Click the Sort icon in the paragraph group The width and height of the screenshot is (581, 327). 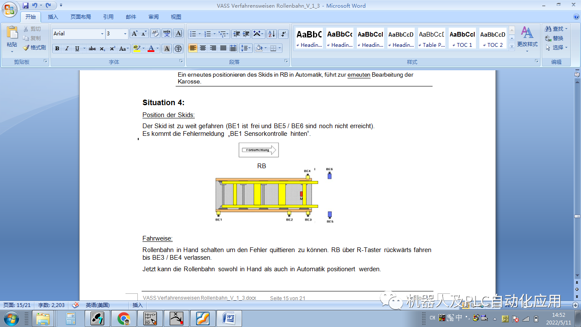(x=271, y=34)
